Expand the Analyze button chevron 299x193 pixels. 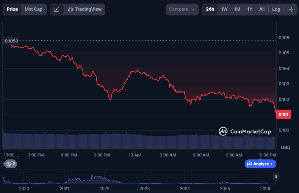click(x=271, y=164)
